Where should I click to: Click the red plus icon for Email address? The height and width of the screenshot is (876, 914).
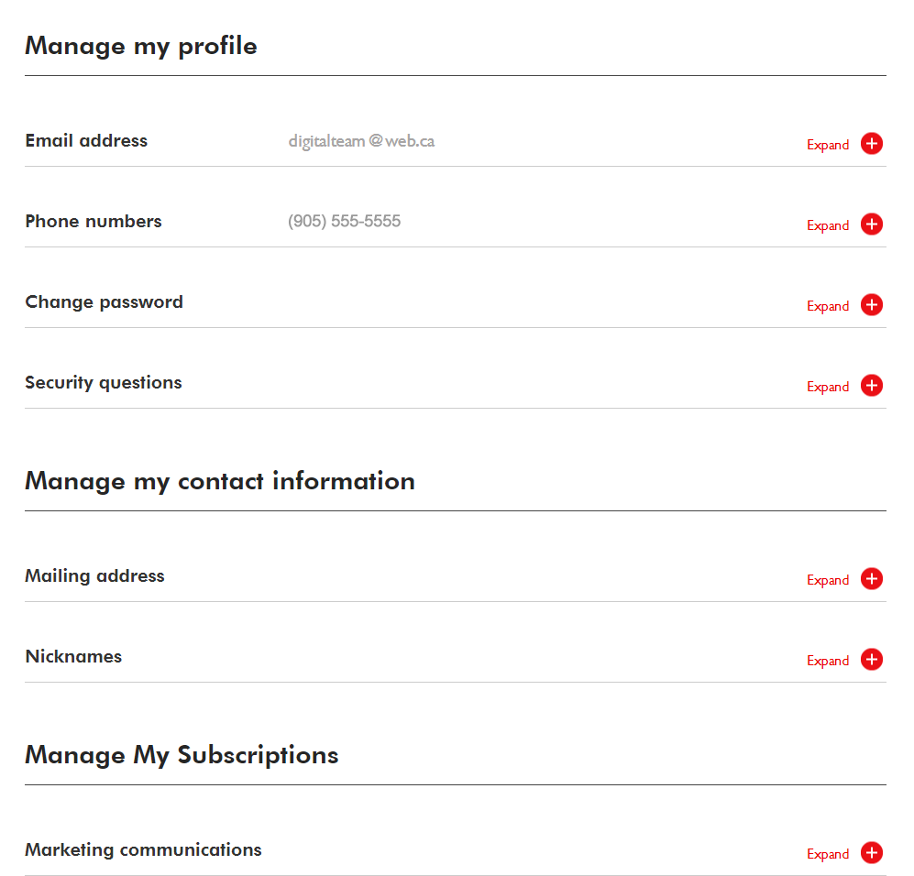tap(871, 144)
